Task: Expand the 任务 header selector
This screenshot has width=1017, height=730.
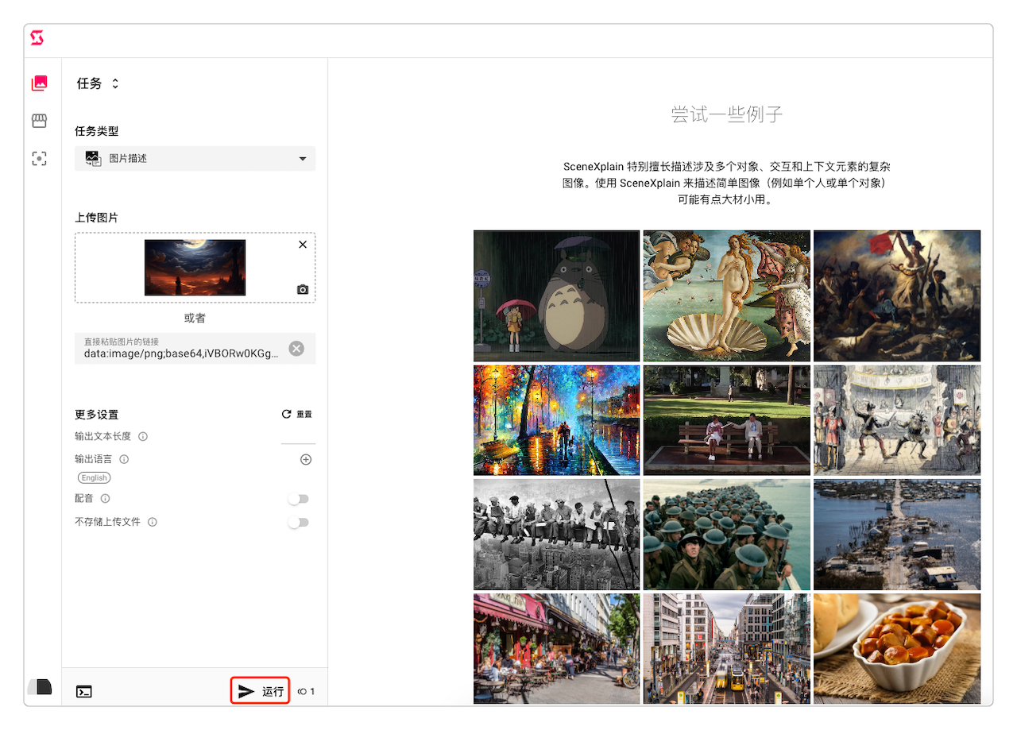Action: (98, 83)
